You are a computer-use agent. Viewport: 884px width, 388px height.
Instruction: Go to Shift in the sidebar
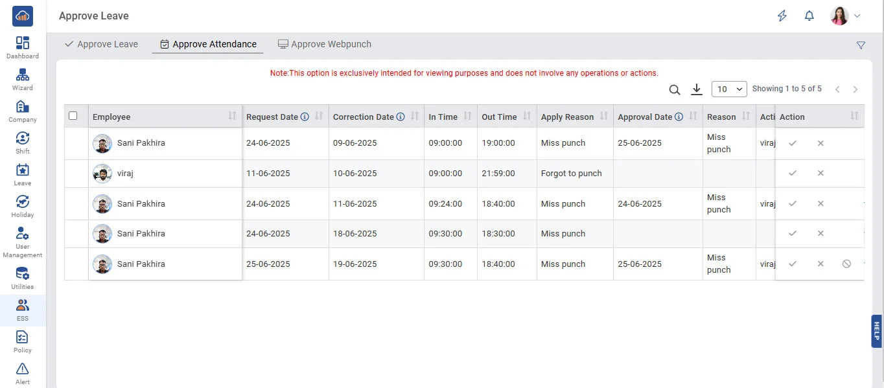[x=23, y=143]
